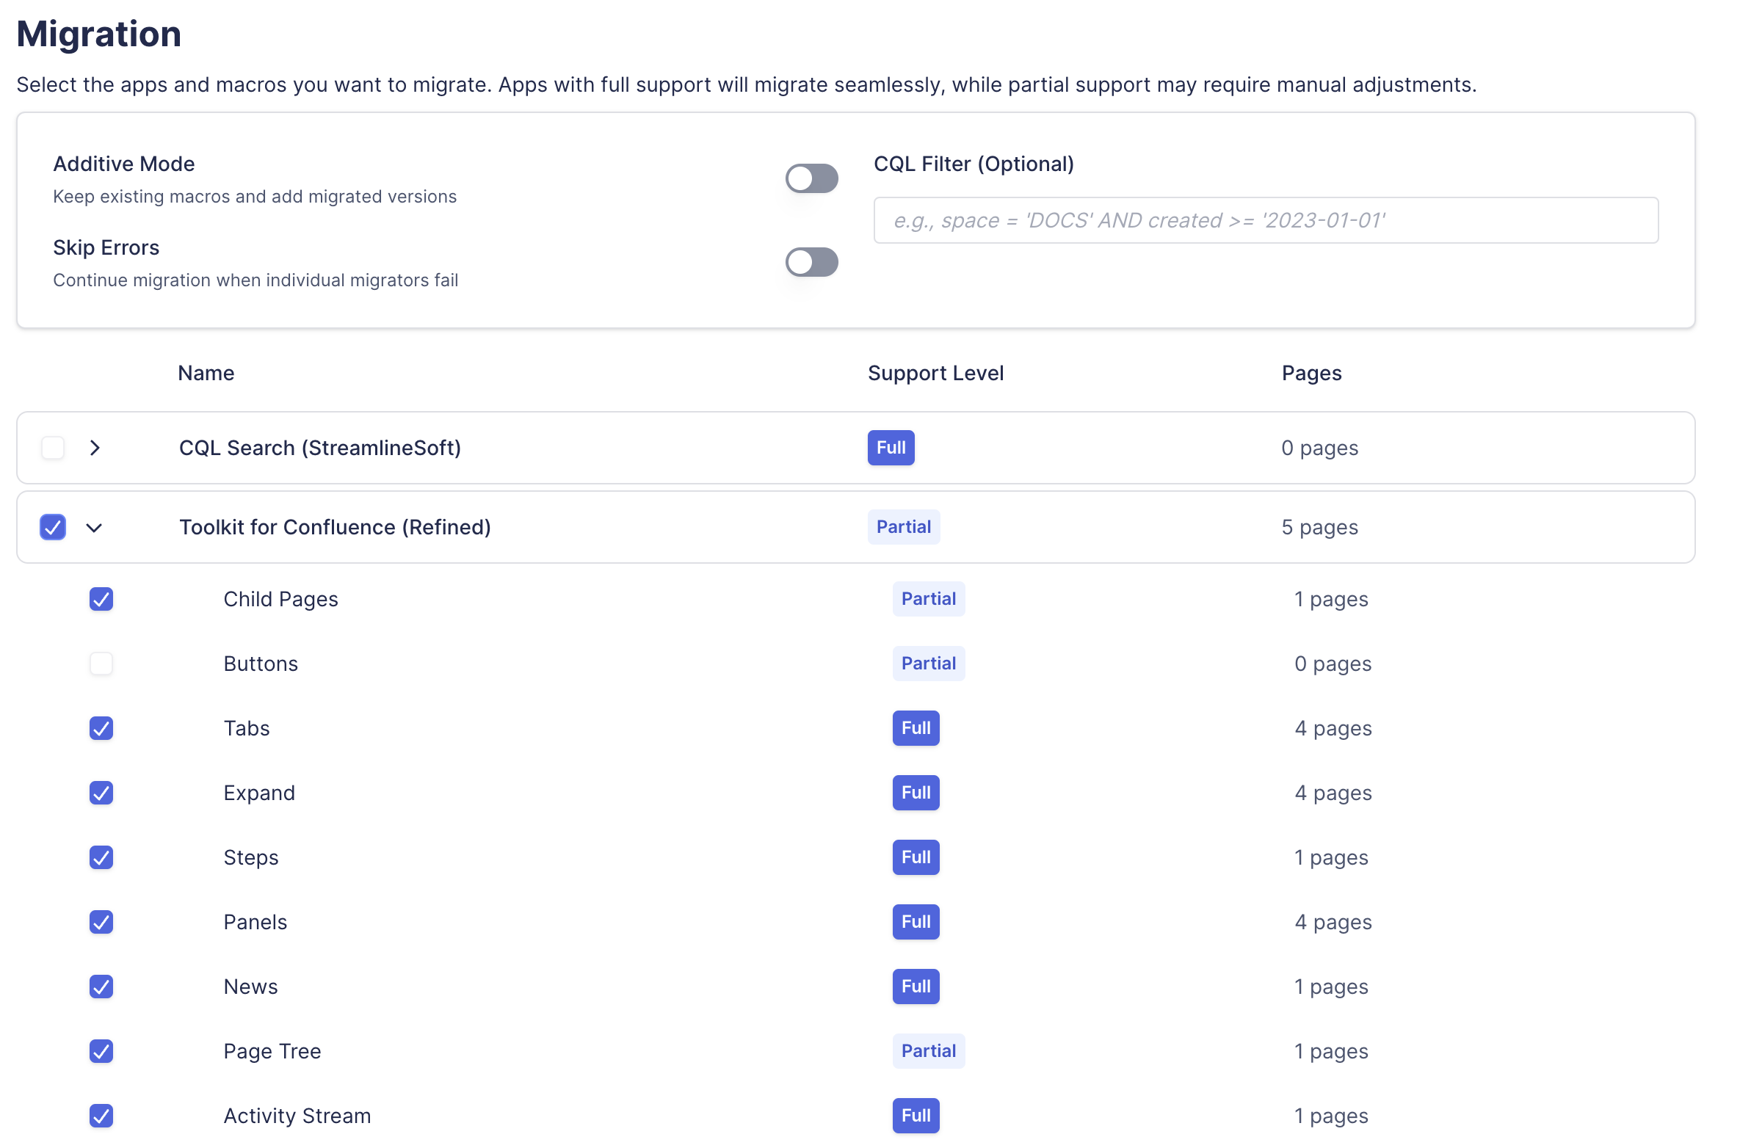Image resolution: width=1740 pixels, height=1148 pixels.
Task: Uncheck the Panels macro checkbox
Action: [x=101, y=922]
